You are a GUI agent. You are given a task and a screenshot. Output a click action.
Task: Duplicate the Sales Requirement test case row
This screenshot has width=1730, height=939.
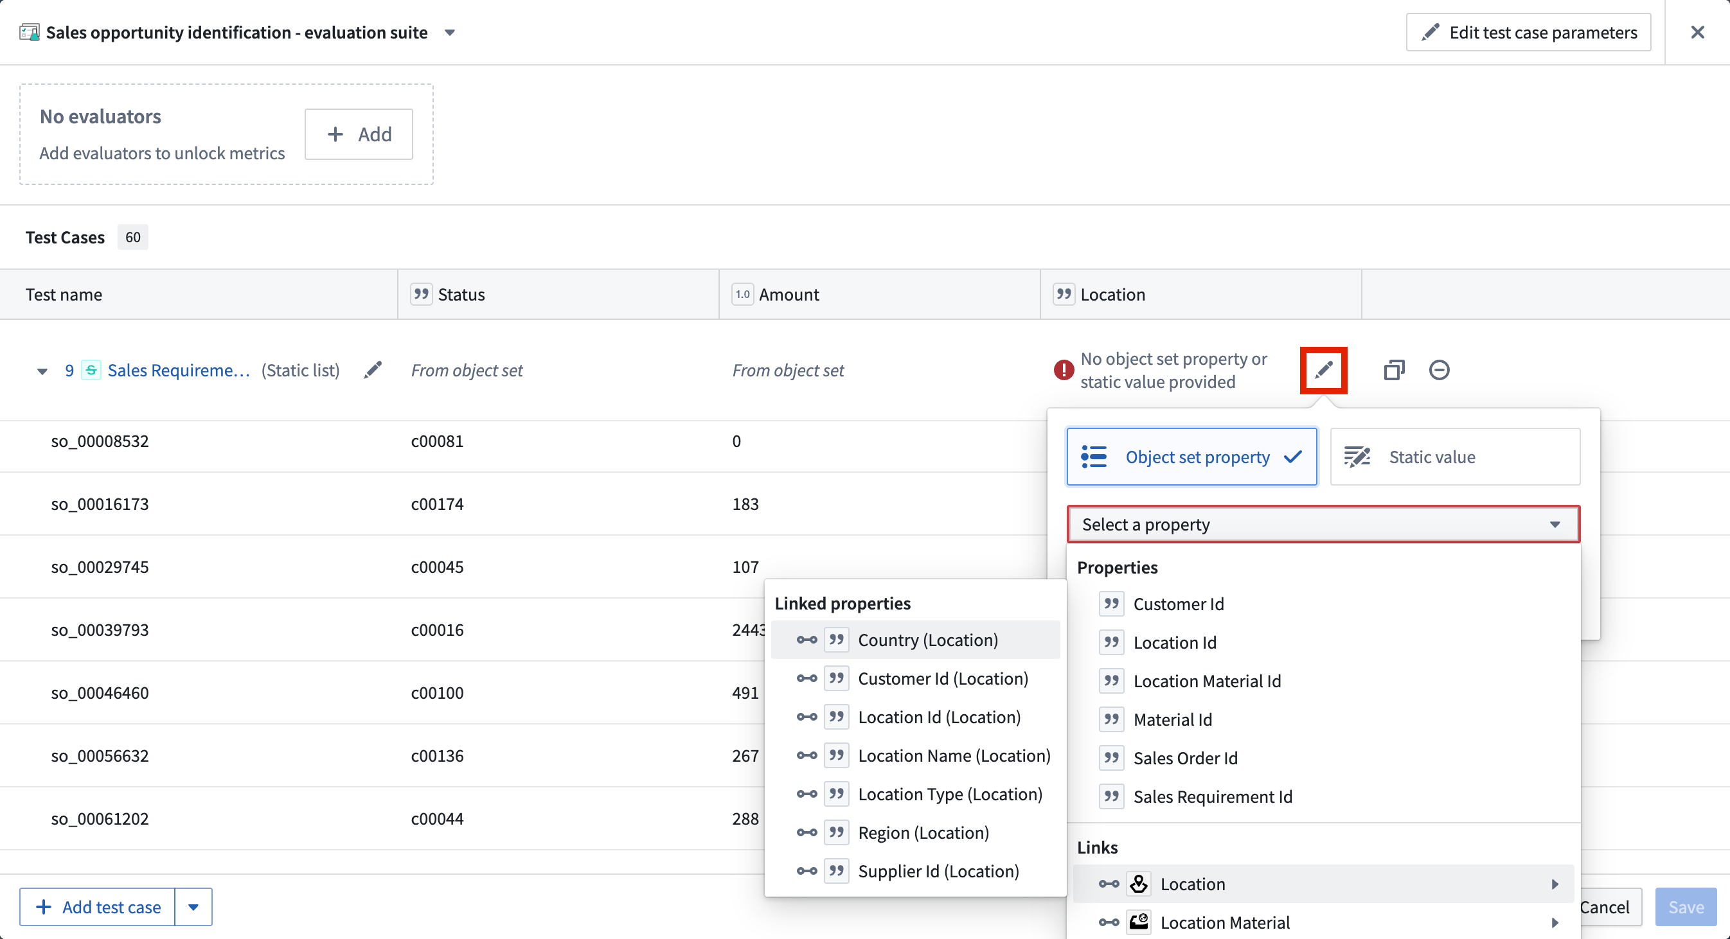(1393, 370)
